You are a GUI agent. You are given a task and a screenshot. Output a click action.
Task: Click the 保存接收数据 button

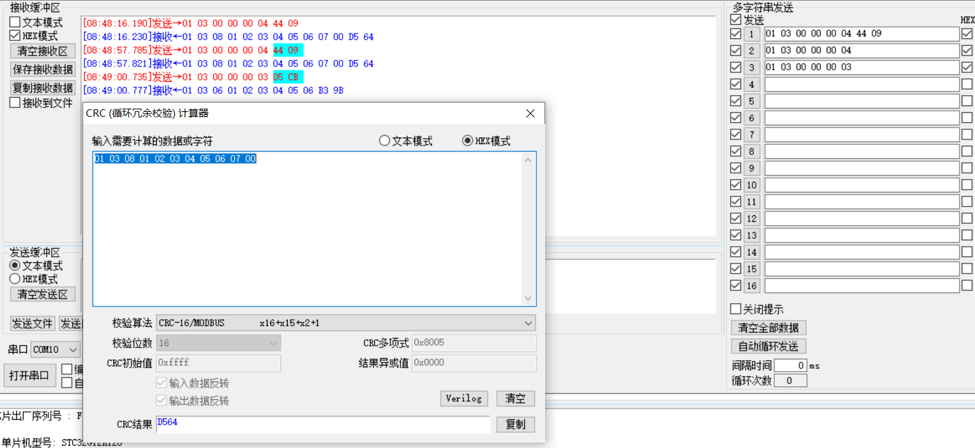43,69
